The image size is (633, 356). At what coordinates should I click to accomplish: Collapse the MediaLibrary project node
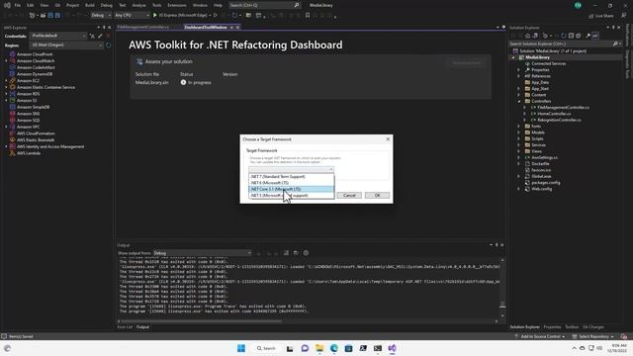click(x=513, y=57)
